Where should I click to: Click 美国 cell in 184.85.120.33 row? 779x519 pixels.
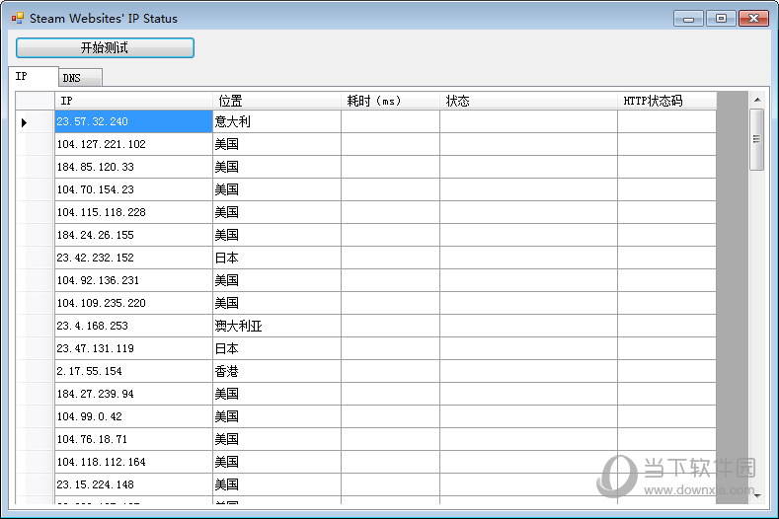tap(276, 167)
